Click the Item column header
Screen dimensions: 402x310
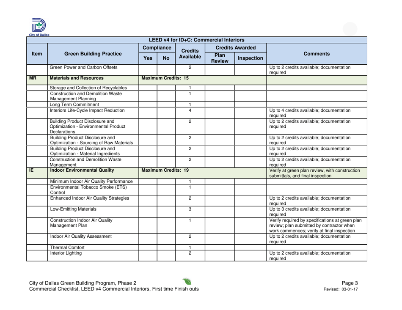pos(36,54)
